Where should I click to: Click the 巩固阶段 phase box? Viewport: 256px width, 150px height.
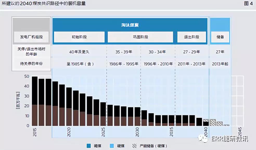pyautogui.click(x=140, y=37)
